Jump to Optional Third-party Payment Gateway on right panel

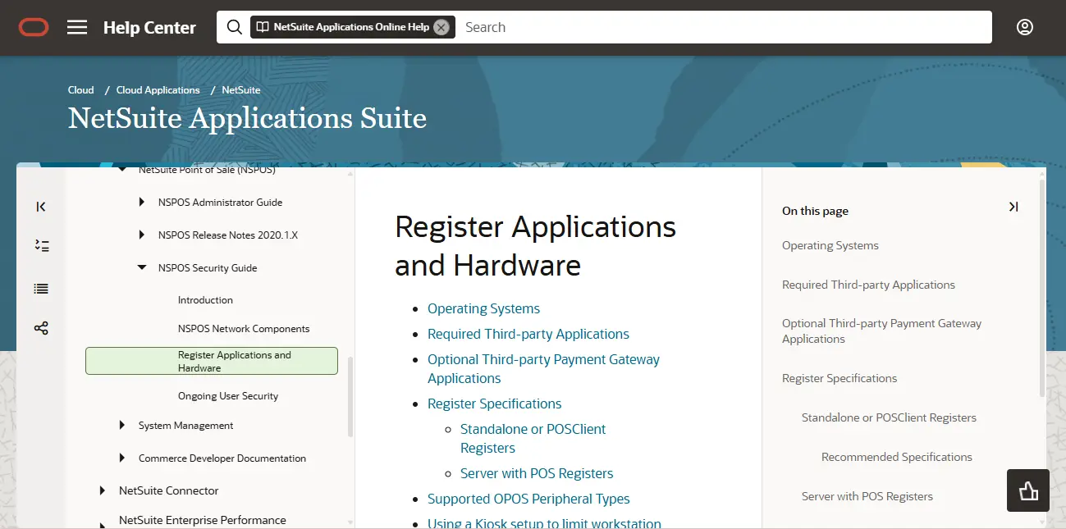click(881, 331)
